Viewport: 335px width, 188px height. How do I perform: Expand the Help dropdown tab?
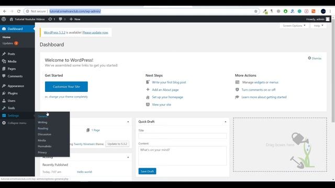point(318,26)
